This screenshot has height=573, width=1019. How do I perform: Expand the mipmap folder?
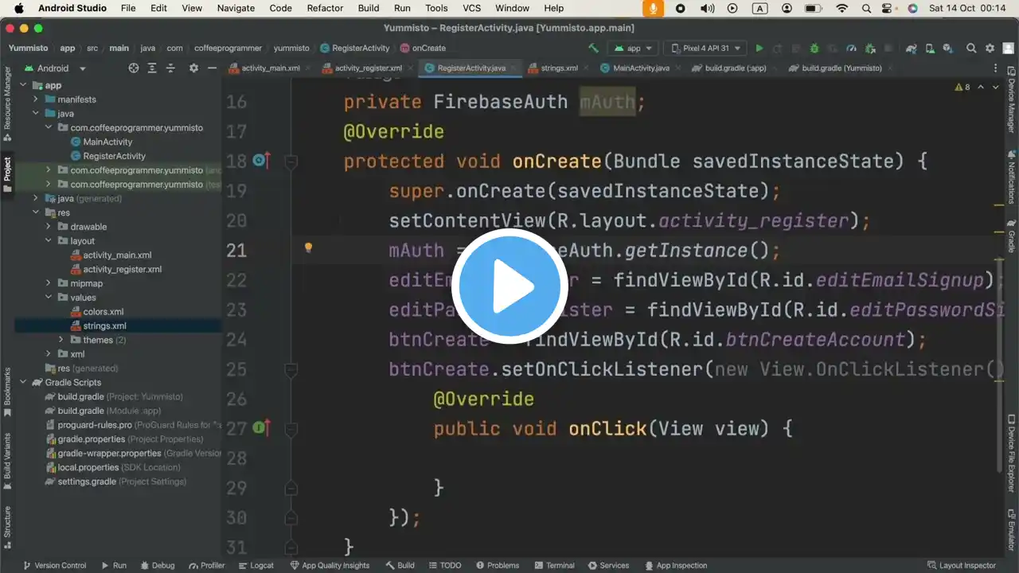pyautogui.click(x=49, y=283)
